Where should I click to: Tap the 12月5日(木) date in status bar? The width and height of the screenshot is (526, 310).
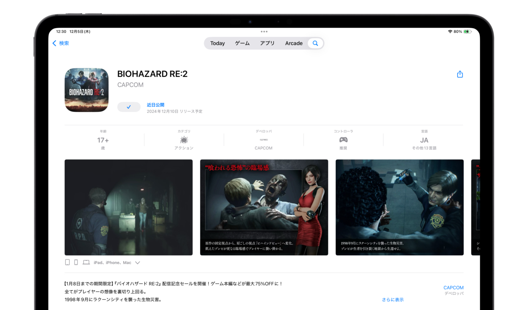80,32
